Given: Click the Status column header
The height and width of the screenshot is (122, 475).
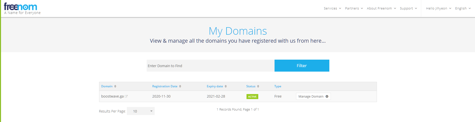Looking at the screenshot, I should tap(251, 86).
